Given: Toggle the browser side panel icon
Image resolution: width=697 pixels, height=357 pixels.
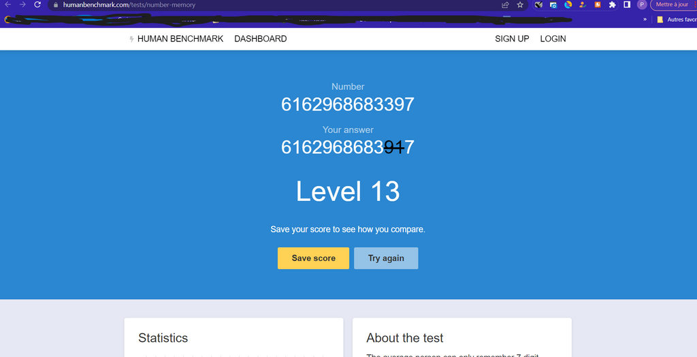Looking at the screenshot, I should coord(627,5).
